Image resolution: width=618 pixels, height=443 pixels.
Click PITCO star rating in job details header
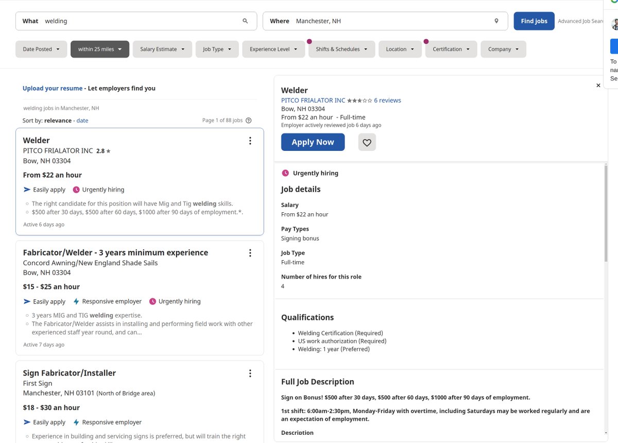(x=359, y=100)
